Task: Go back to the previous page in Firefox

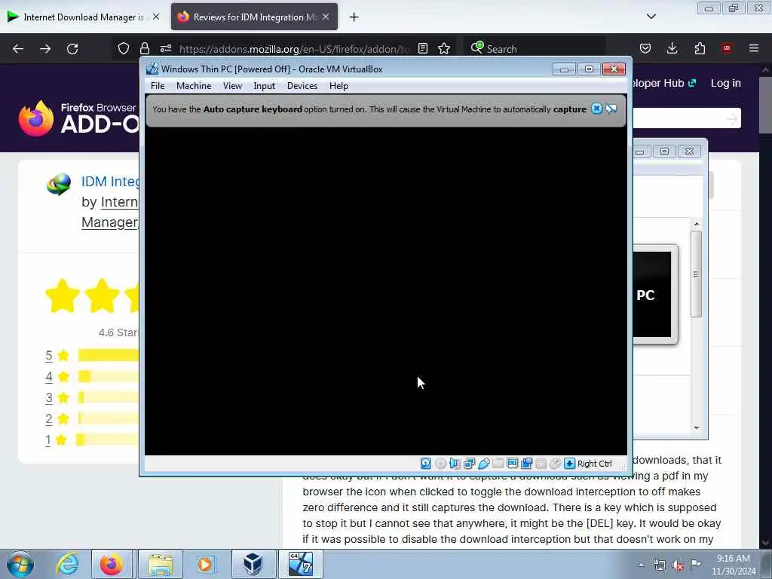Action: click(x=18, y=49)
